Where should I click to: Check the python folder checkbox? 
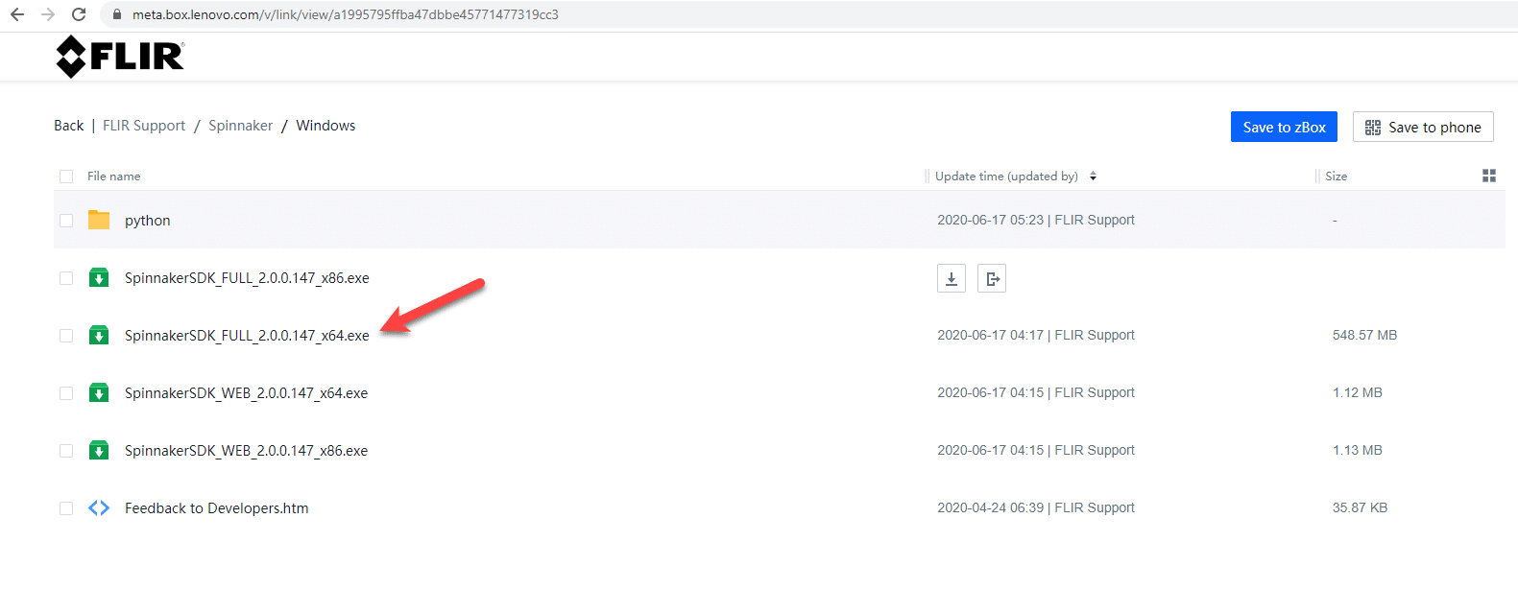[x=66, y=221]
